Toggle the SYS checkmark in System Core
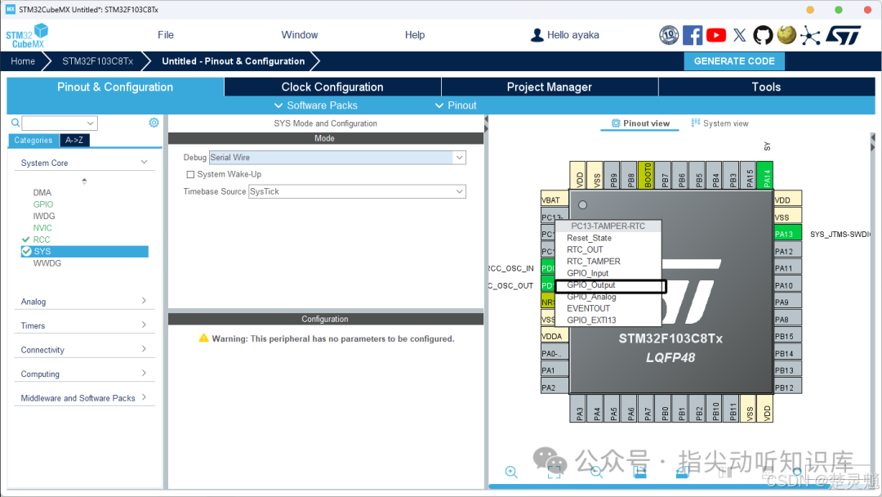This screenshot has width=882, height=497. [x=26, y=251]
